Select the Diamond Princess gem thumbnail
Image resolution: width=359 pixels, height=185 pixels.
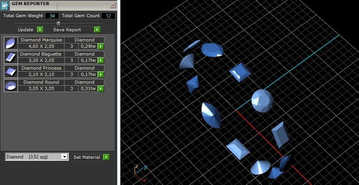point(11,71)
